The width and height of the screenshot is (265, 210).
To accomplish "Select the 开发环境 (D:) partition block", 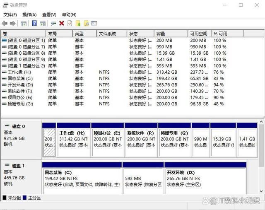I will 205,178.
